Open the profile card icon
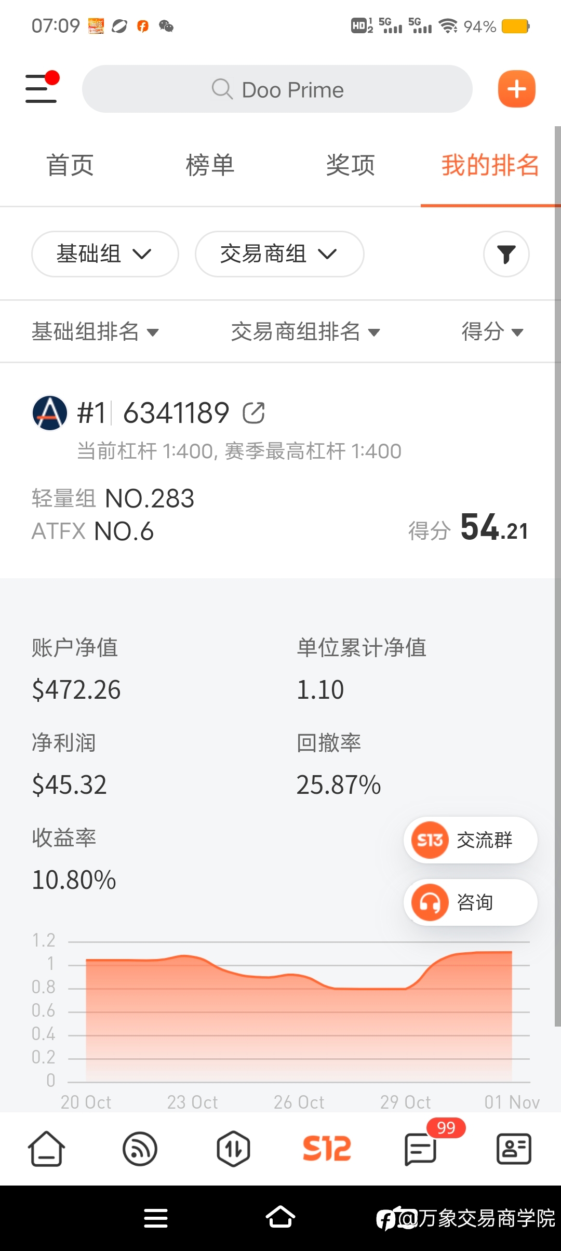Screen dimensions: 561x1251 [x=514, y=1149]
